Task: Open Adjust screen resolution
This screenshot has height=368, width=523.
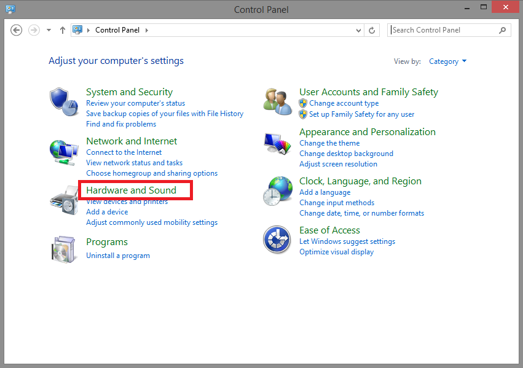Action: pyautogui.click(x=338, y=164)
